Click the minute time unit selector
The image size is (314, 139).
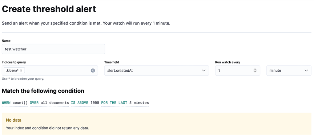point(289,70)
